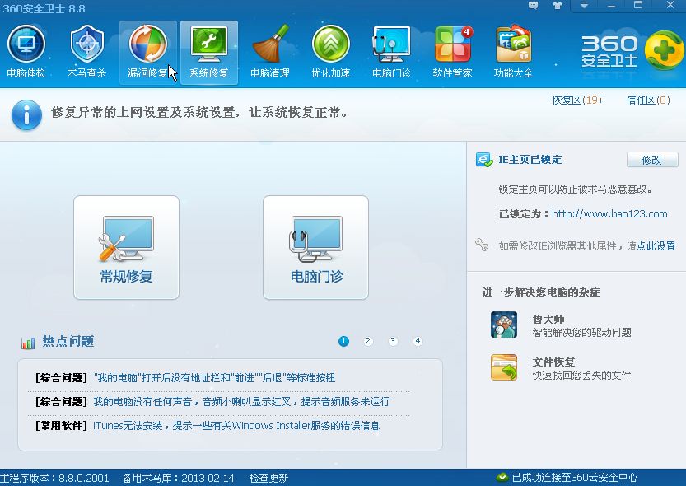Select hot issues page 4

[x=418, y=341]
